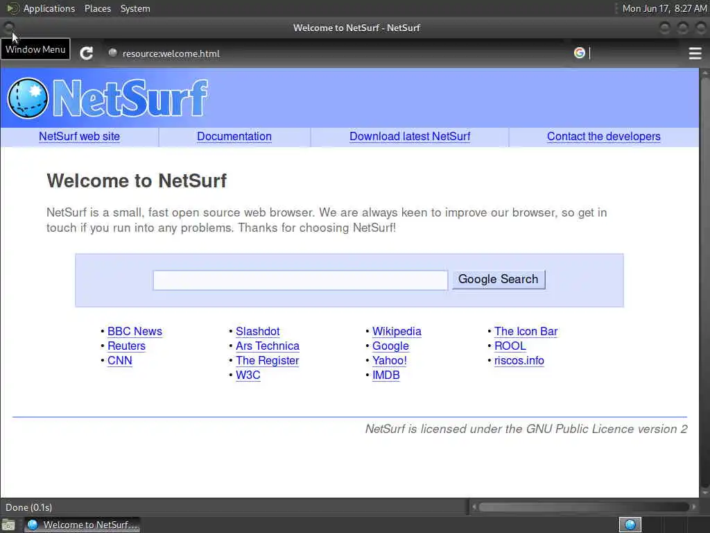Open the IMDB link
Image resolution: width=710 pixels, height=533 pixels.
click(386, 375)
